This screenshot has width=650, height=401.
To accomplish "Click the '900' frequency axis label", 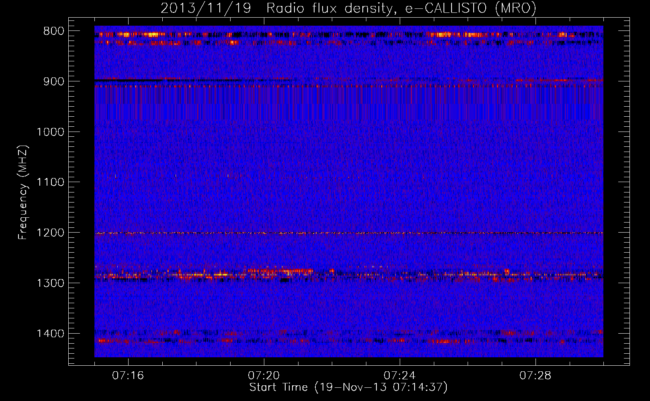I will [54, 81].
